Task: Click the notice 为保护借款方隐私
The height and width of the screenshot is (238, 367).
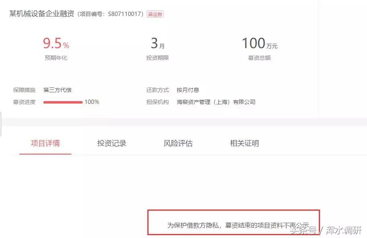Action: (x=193, y=226)
